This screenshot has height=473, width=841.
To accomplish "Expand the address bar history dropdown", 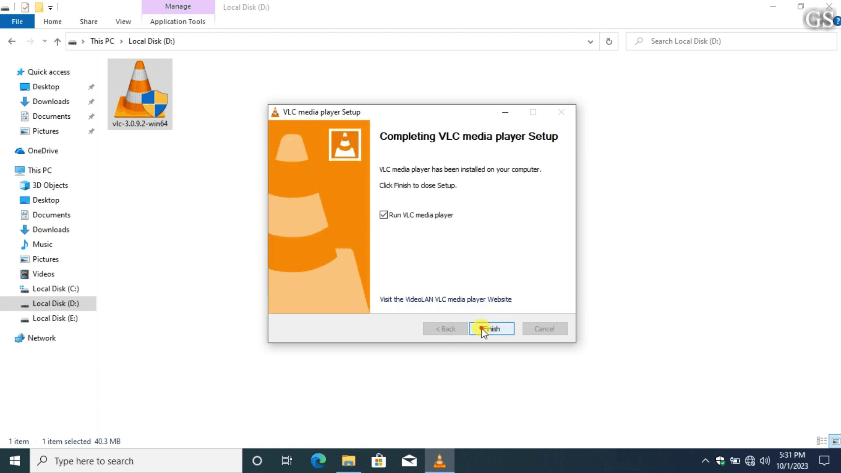I will (590, 41).
